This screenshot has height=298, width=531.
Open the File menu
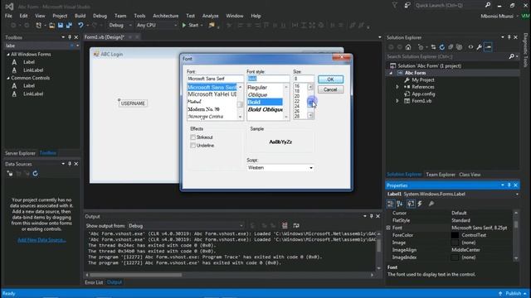point(8,16)
